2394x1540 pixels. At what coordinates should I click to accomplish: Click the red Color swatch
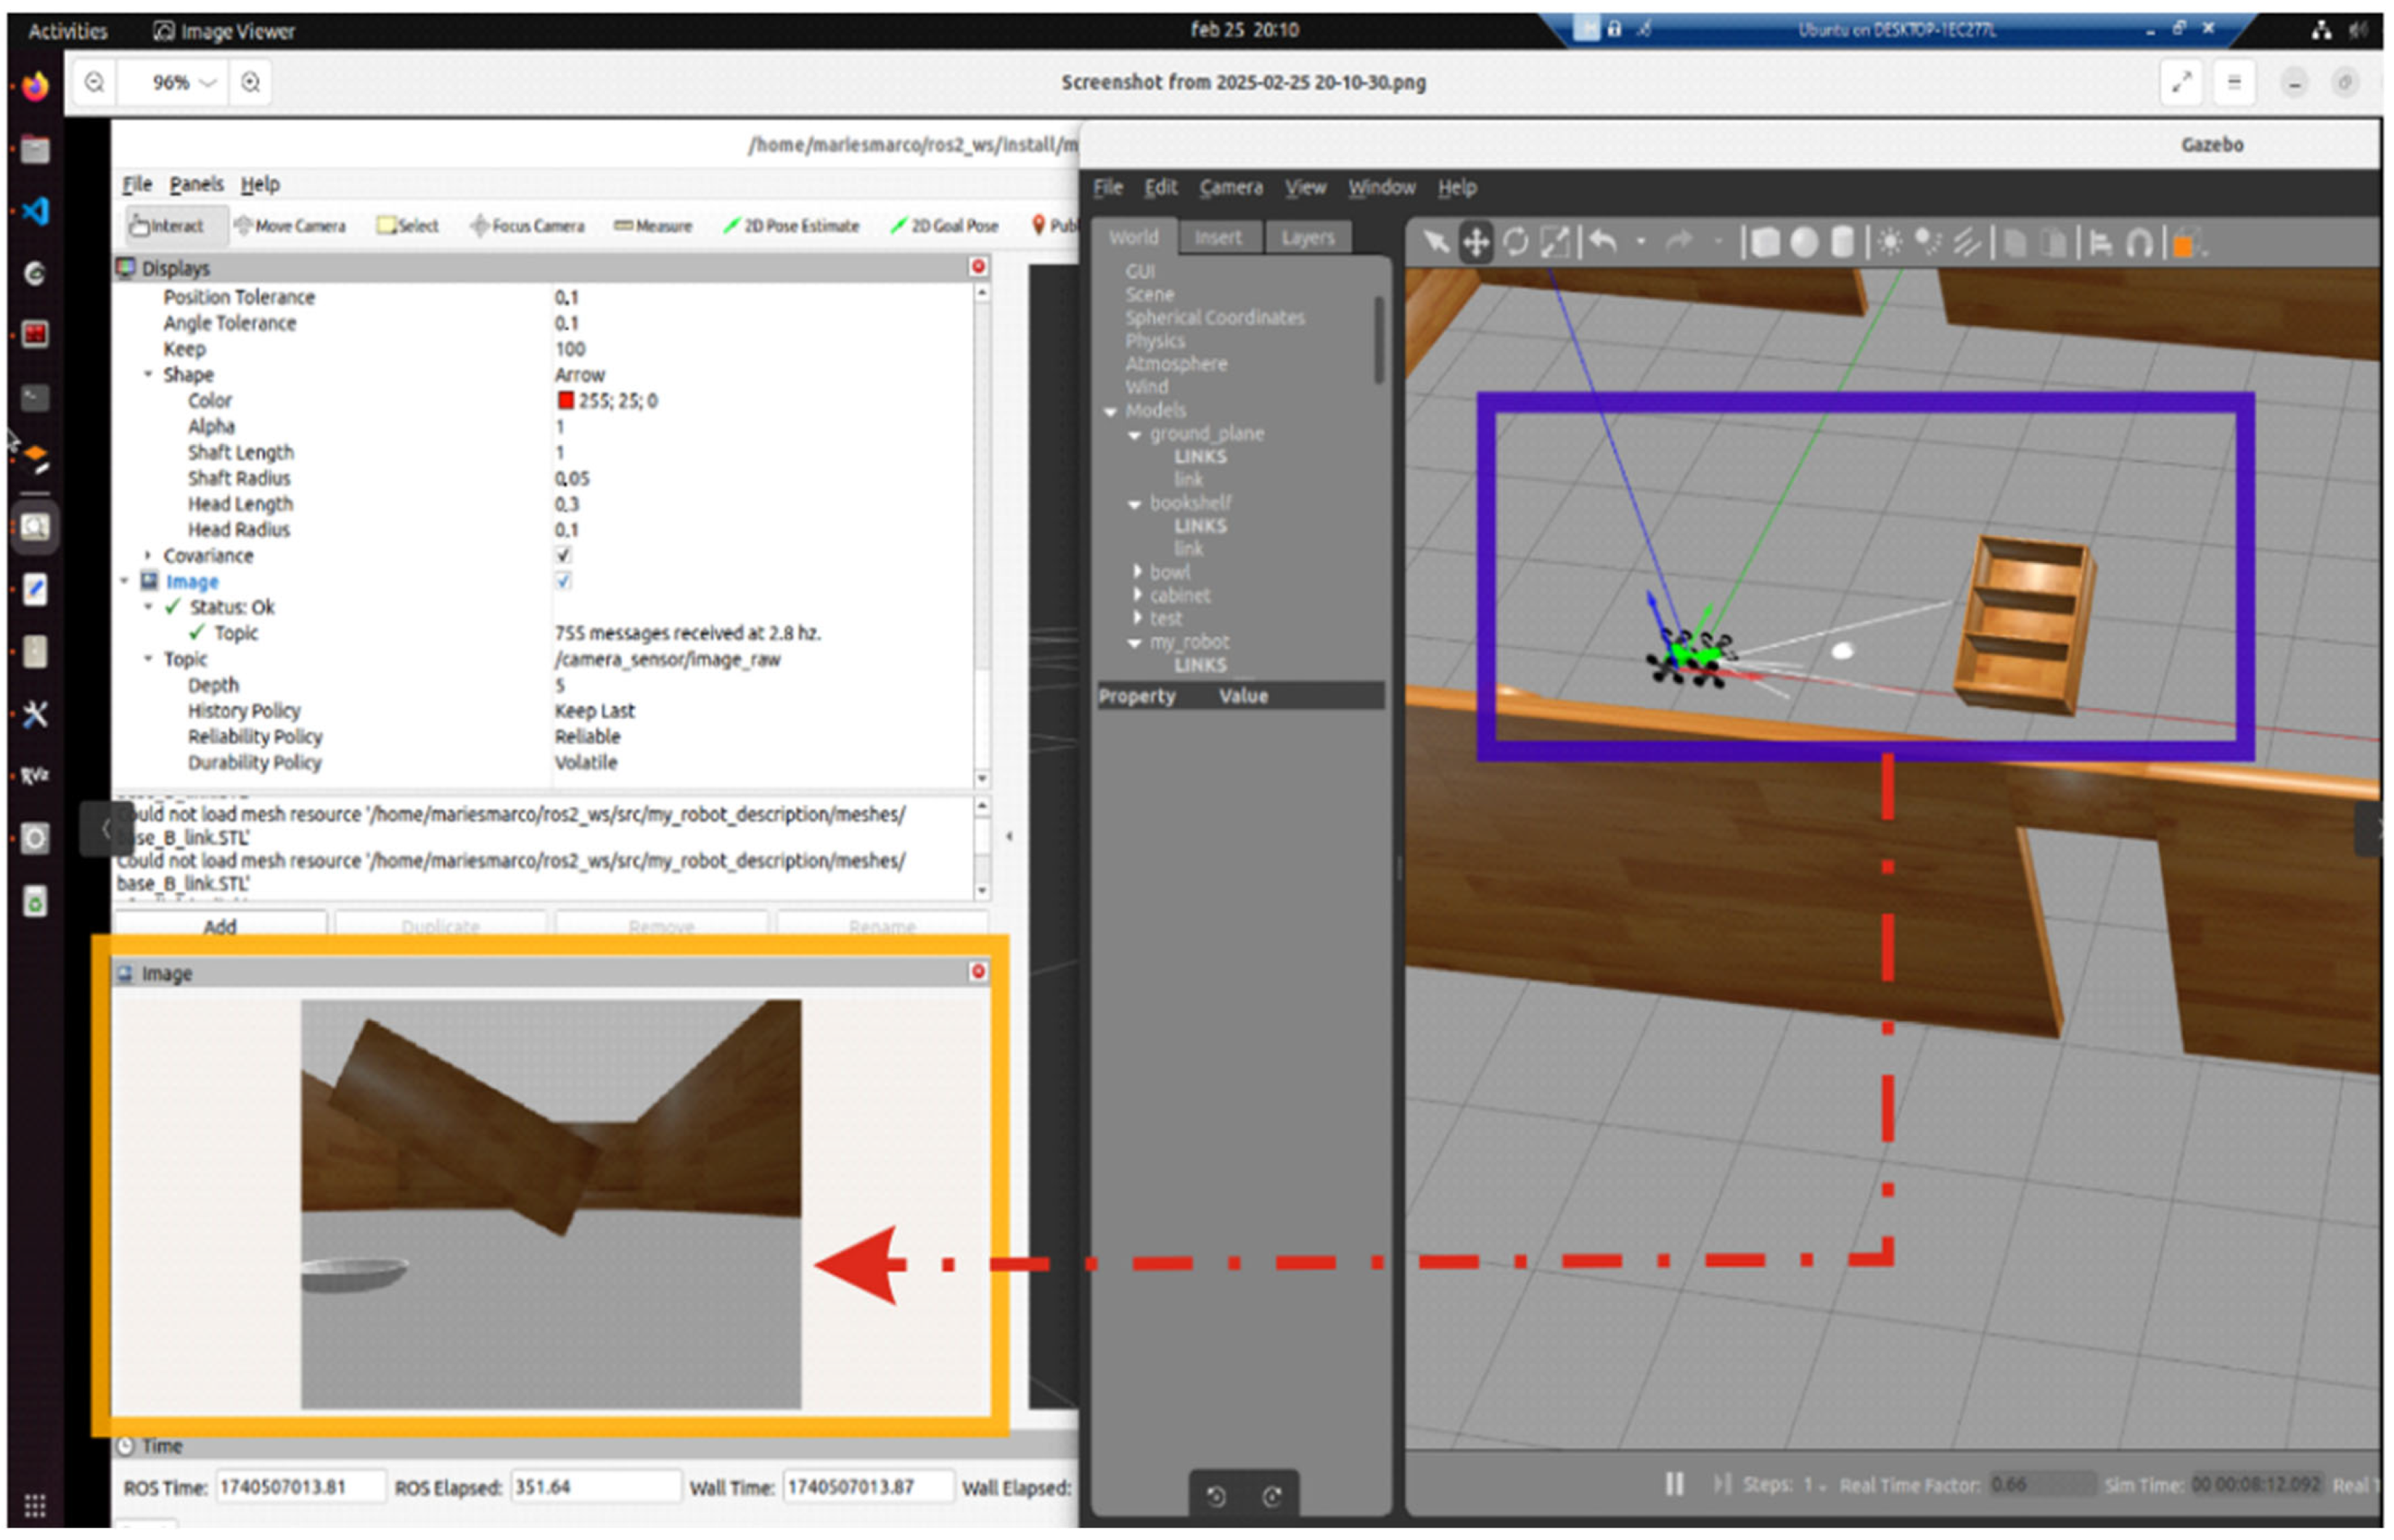point(565,401)
